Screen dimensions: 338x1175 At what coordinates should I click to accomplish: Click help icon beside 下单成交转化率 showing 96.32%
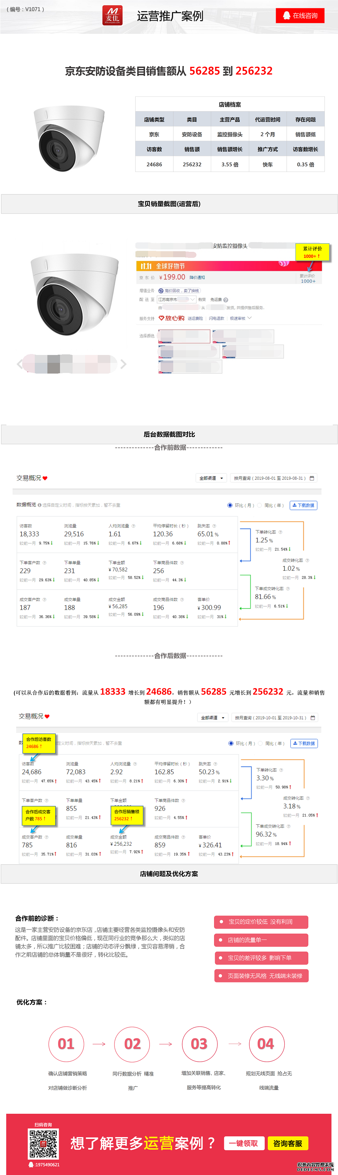(x=288, y=826)
